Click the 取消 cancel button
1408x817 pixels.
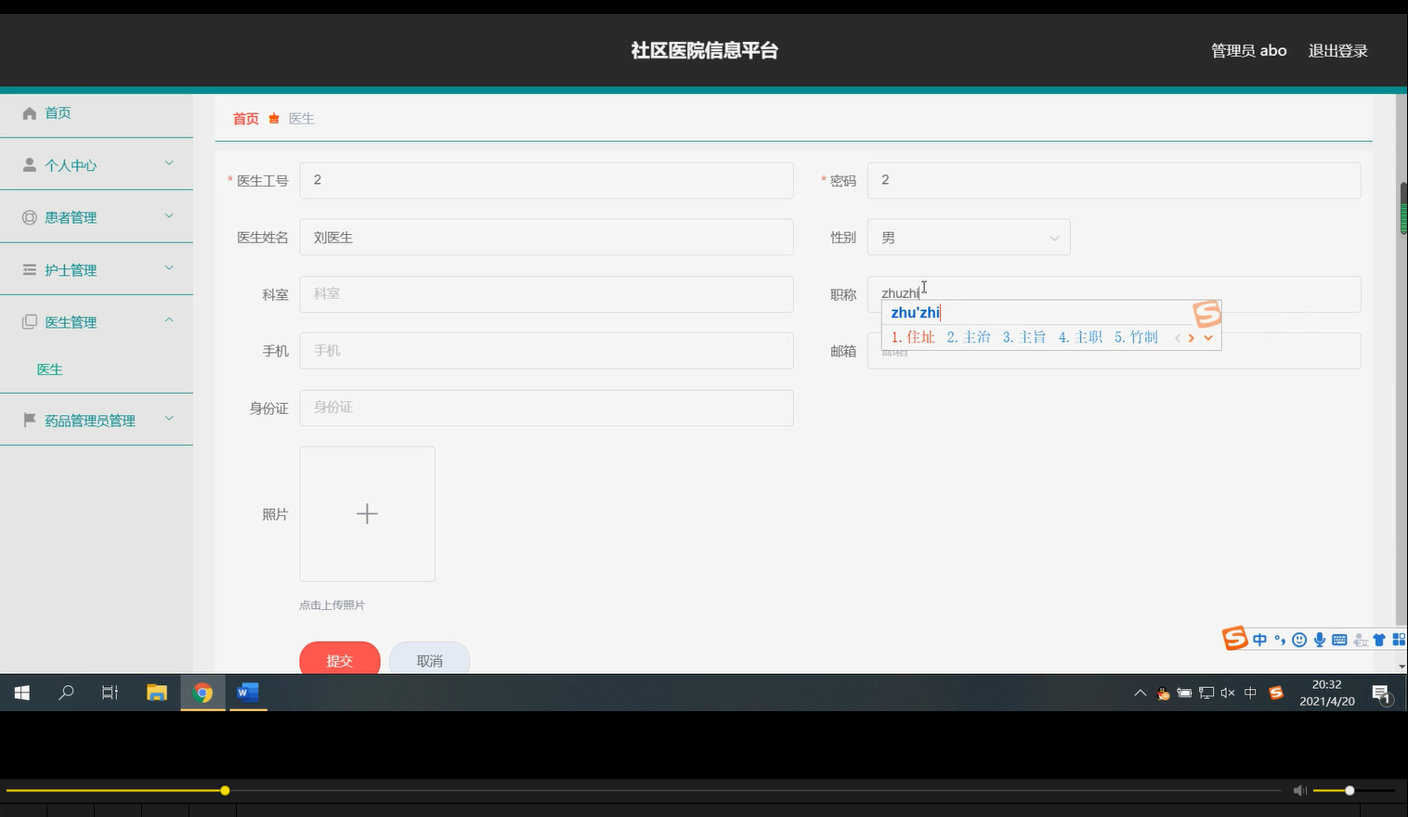[x=429, y=658]
